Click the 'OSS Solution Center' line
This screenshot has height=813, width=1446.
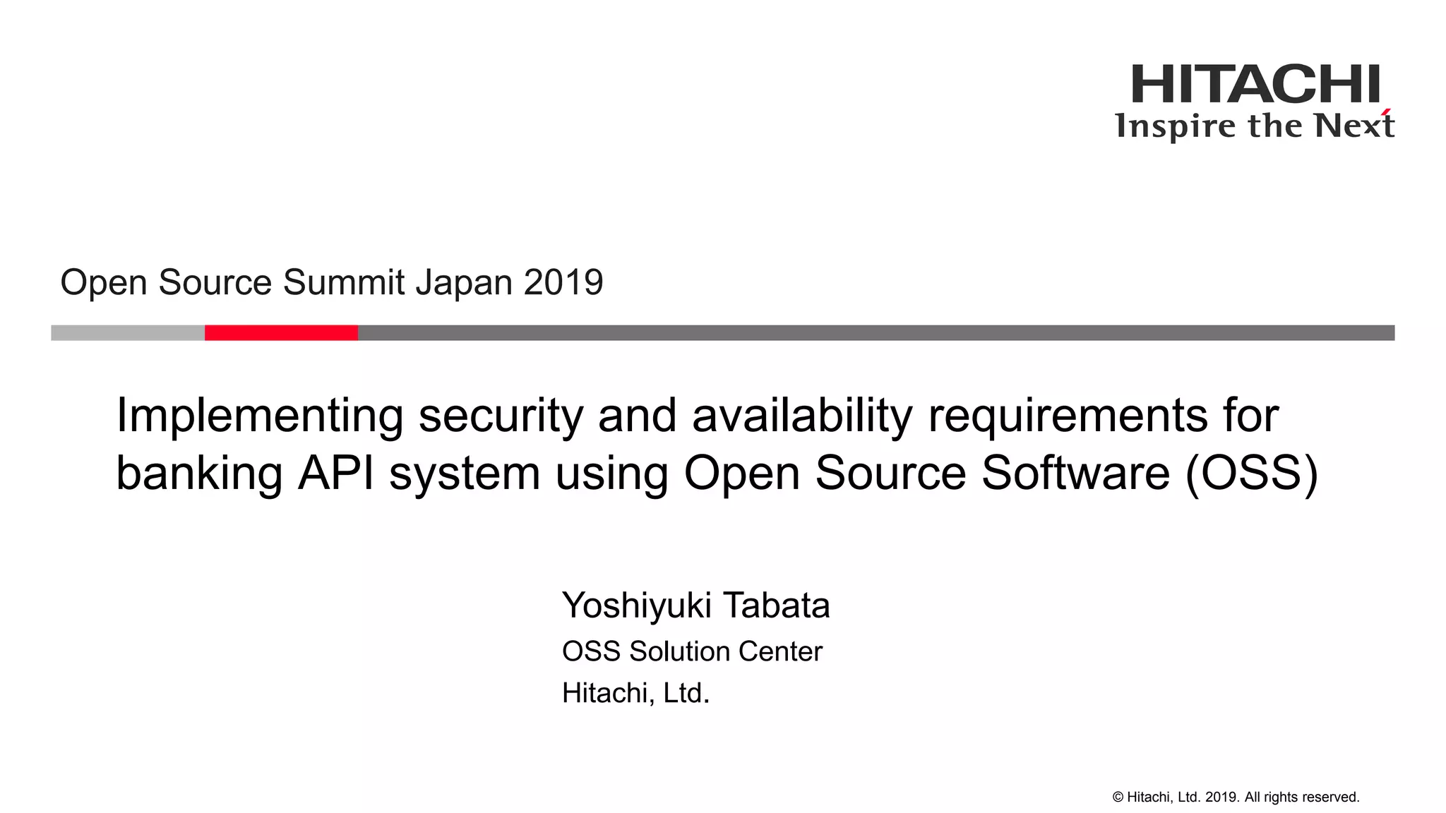pyautogui.click(x=692, y=651)
